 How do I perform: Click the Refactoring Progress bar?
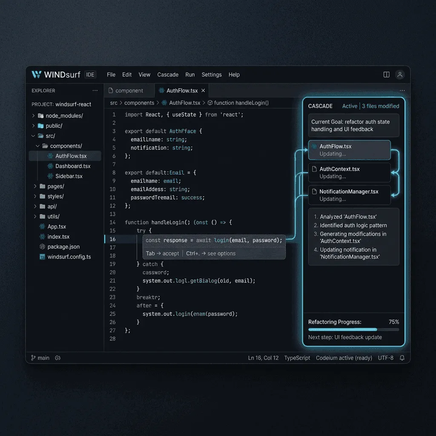tap(353, 330)
